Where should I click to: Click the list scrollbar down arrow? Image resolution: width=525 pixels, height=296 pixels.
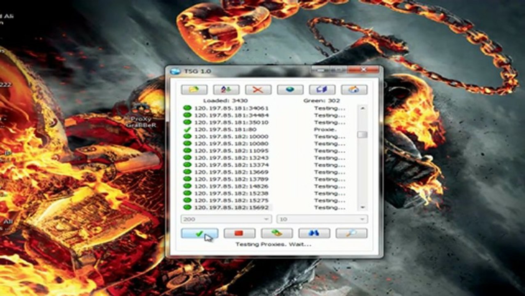click(x=362, y=207)
